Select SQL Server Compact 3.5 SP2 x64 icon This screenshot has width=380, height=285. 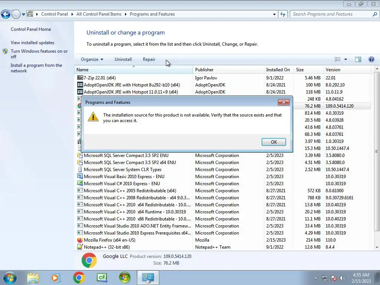80,163
